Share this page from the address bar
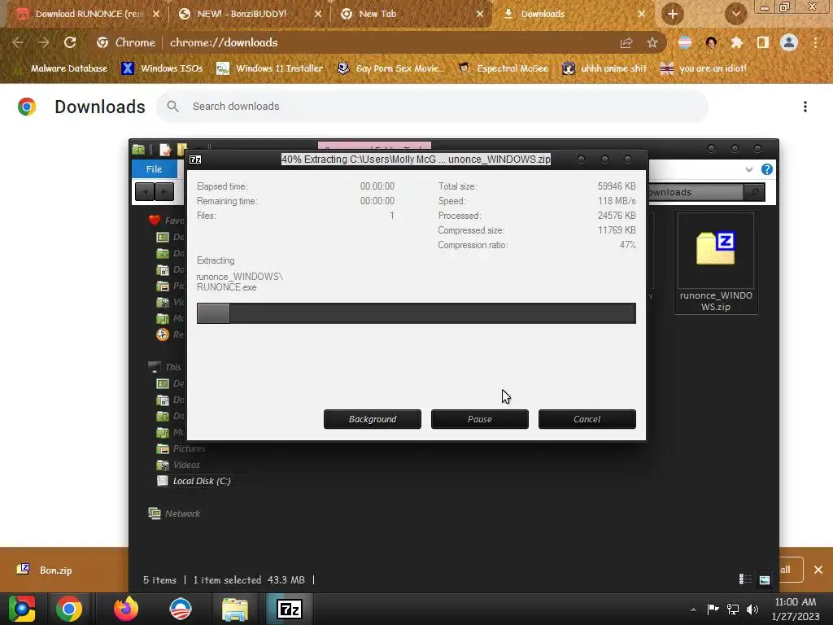 point(626,42)
